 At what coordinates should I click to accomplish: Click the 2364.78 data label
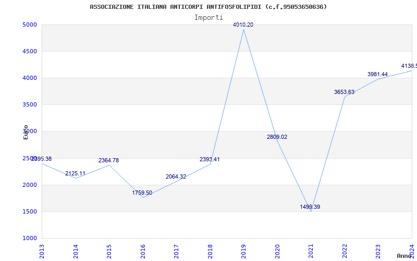pyautogui.click(x=108, y=161)
